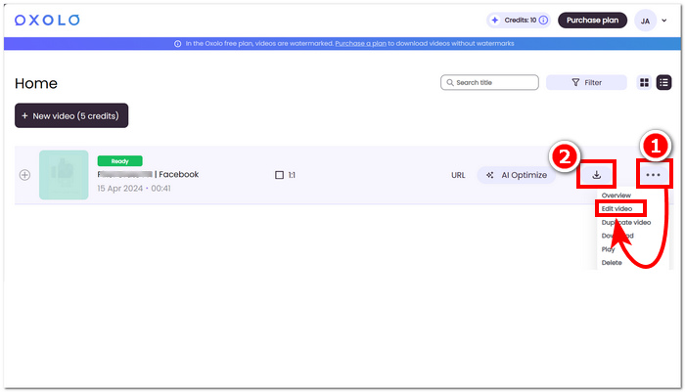Click the sparkle icon in the Credits badge
The width and height of the screenshot is (685, 392).
point(495,21)
